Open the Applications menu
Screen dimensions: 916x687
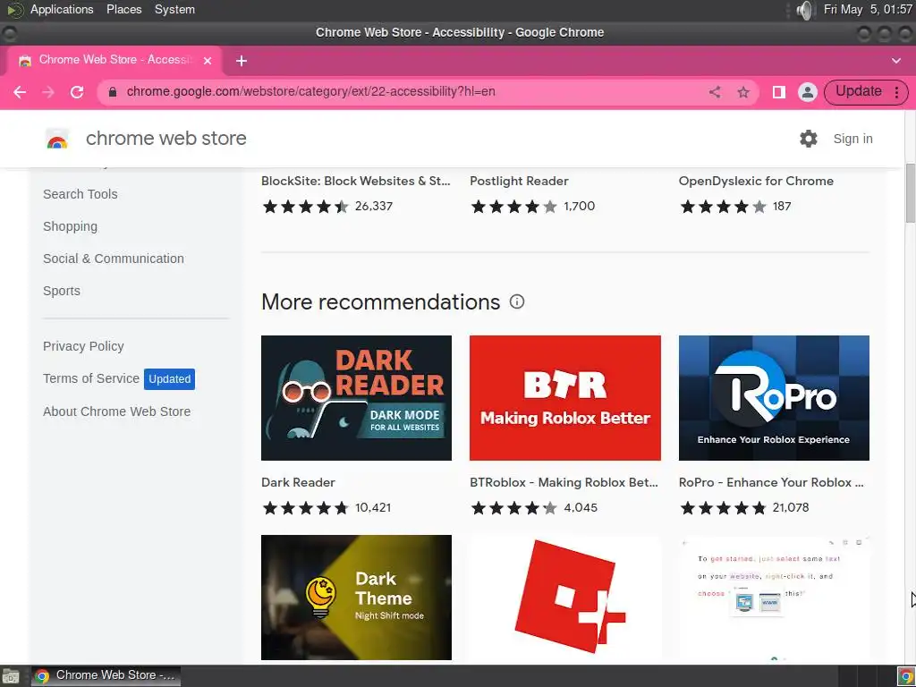[62, 9]
